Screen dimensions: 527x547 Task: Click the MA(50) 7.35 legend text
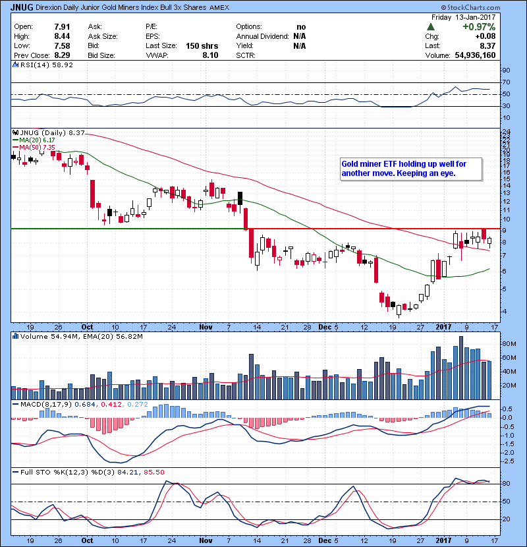point(38,148)
